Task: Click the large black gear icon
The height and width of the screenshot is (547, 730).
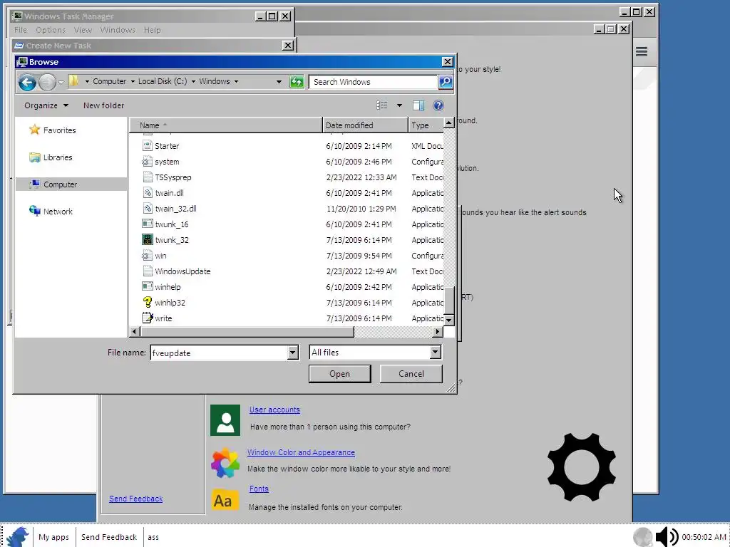Action: (x=582, y=467)
